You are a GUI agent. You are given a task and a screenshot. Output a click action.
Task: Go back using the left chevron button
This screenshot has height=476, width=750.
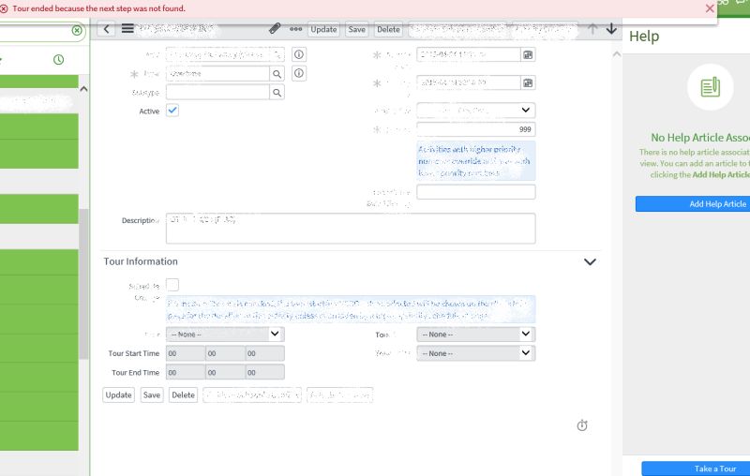click(x=106, y=29)
